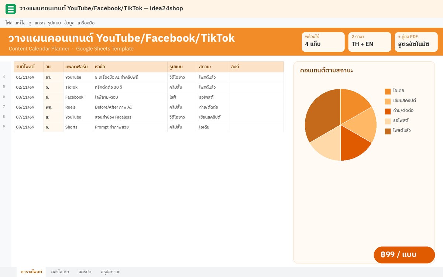Click the green Sheets logo icon
Screen dimensions: 443x277
11,8
